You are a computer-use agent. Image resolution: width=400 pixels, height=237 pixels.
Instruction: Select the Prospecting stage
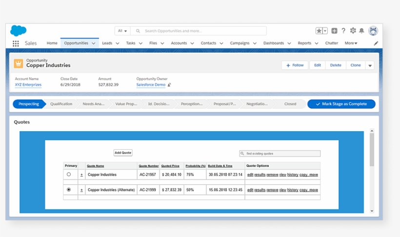[29, 104]
